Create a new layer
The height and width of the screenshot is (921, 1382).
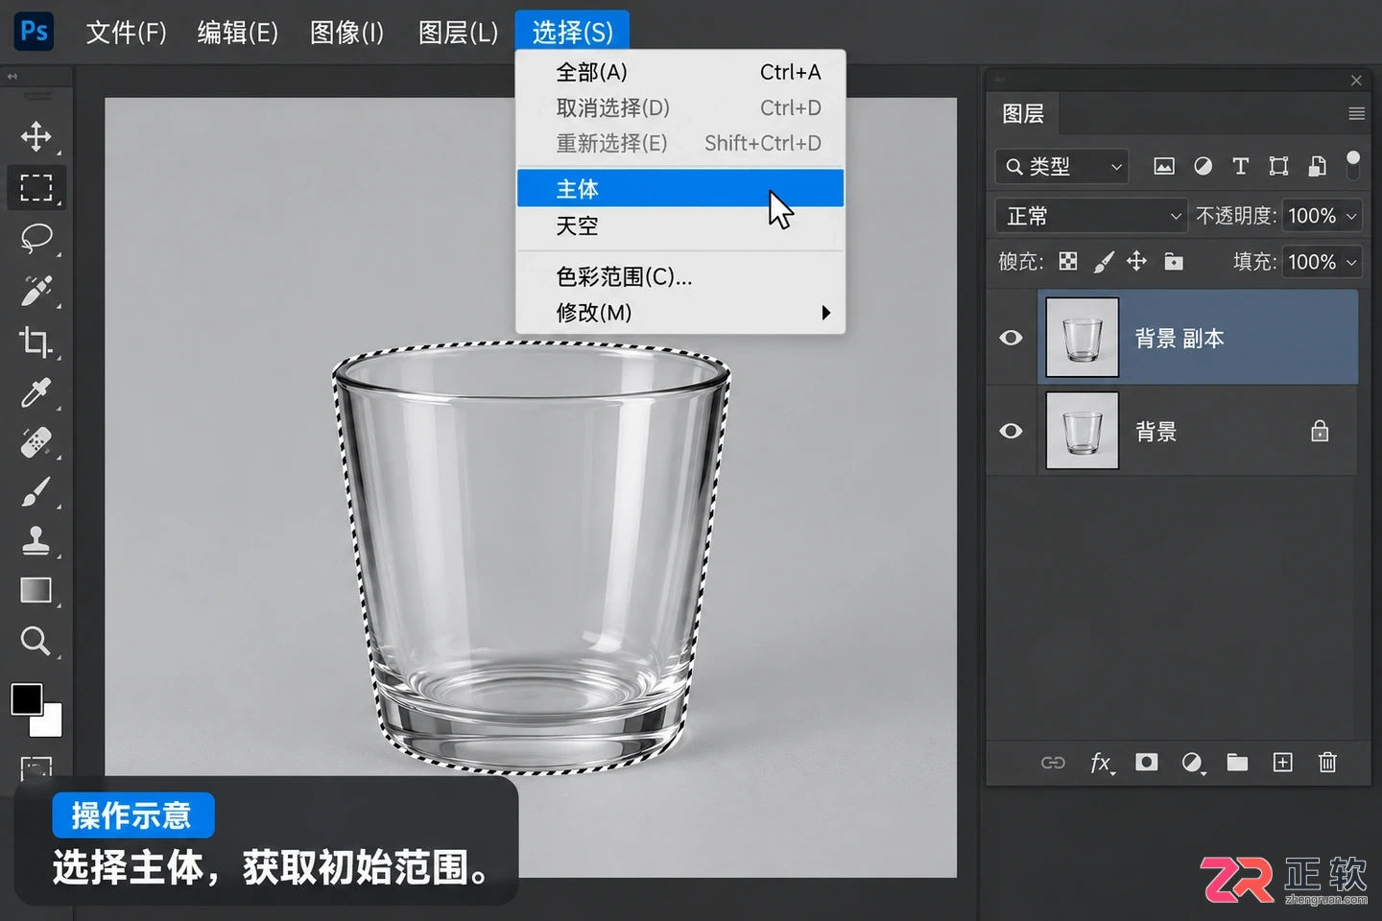pyautogui.click(x=1283, y=763)
